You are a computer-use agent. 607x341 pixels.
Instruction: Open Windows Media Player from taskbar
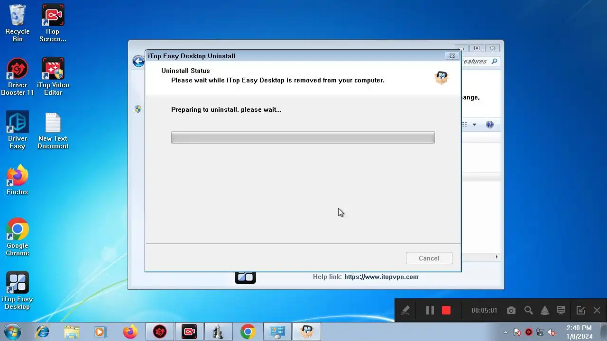pos(100,332)
